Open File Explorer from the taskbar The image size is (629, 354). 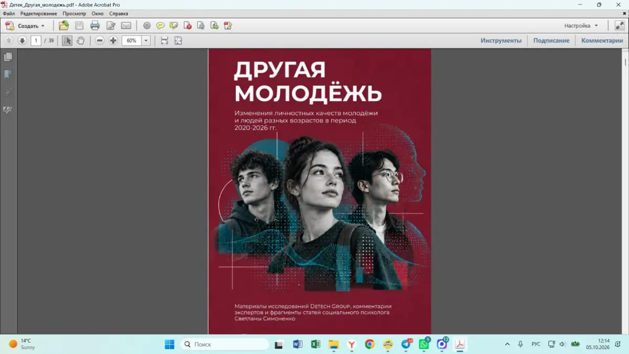[333, 344]
